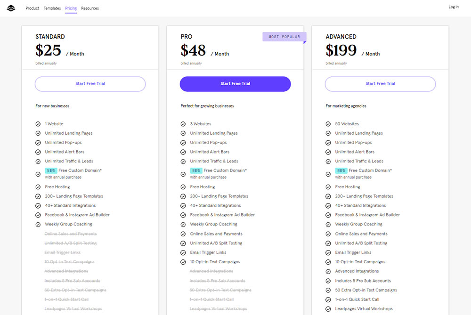The width and height of the screenshot is (471, 315).
Task: Start Free Trial for Standard plan
Action: coord(90,84)
